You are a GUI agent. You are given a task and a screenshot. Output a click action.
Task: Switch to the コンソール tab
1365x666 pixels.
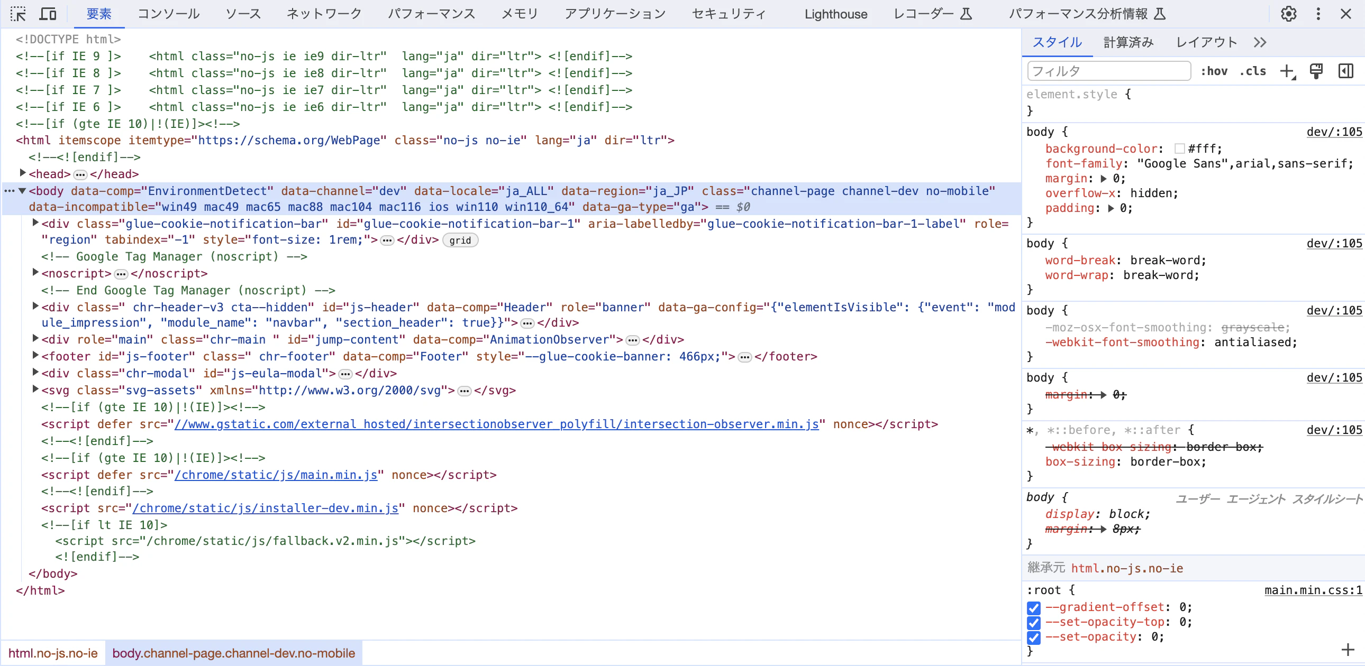168,14
